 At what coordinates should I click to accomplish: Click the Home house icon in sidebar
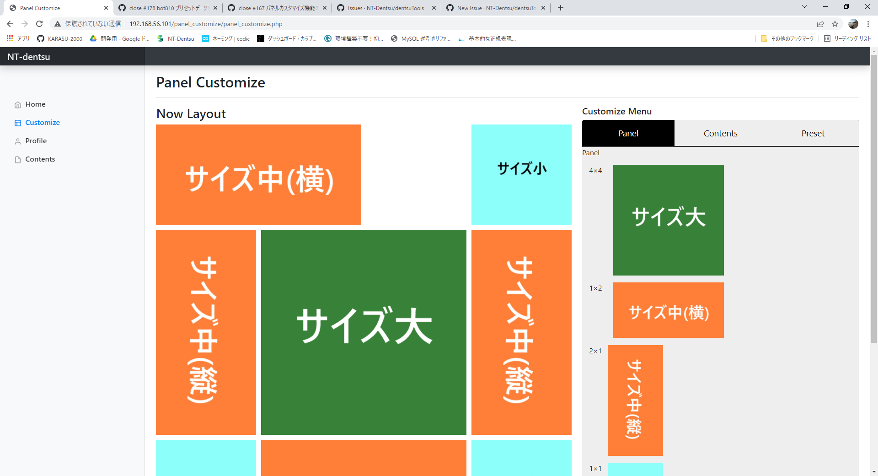click(17, 104)
